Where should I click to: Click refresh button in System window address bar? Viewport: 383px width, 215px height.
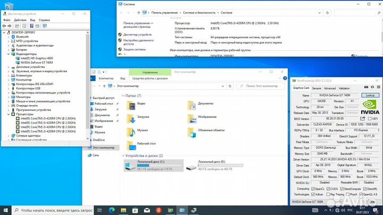pos(327,13)
